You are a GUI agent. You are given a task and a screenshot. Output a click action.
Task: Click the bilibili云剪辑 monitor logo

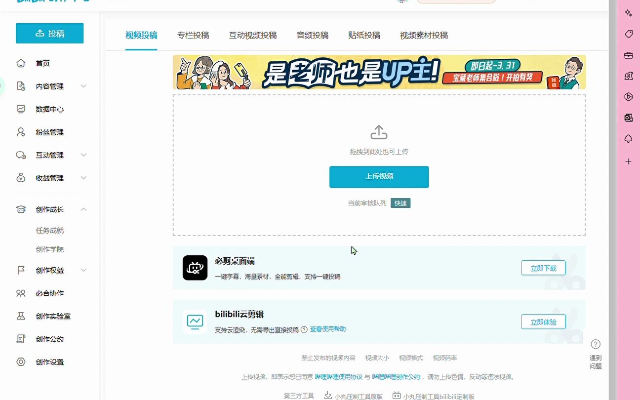pyautogui.click(x=195, y=322)
